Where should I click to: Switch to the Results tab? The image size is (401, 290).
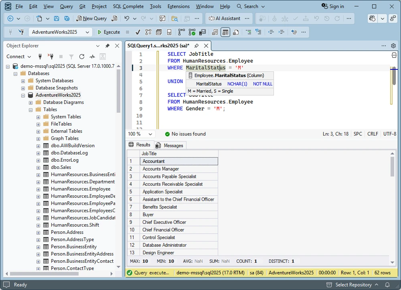pyautogui.click(x=140, y=145)
